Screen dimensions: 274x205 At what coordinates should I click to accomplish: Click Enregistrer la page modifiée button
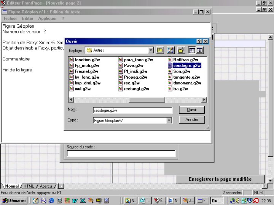click(x=220, y=179)
